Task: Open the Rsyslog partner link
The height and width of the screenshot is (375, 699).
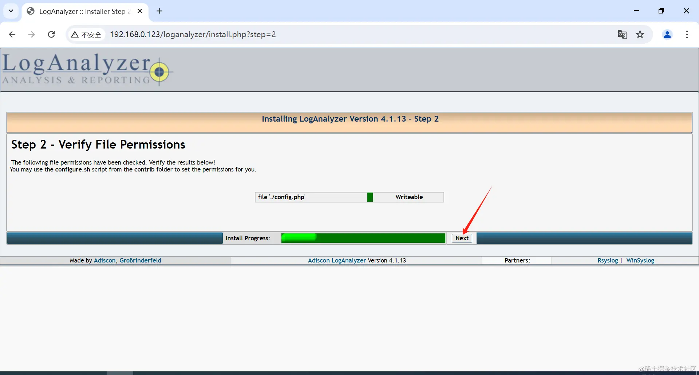Action: (608, 260)
